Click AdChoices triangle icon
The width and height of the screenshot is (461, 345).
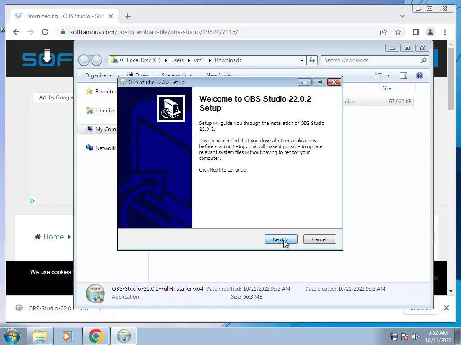point(32,201)
